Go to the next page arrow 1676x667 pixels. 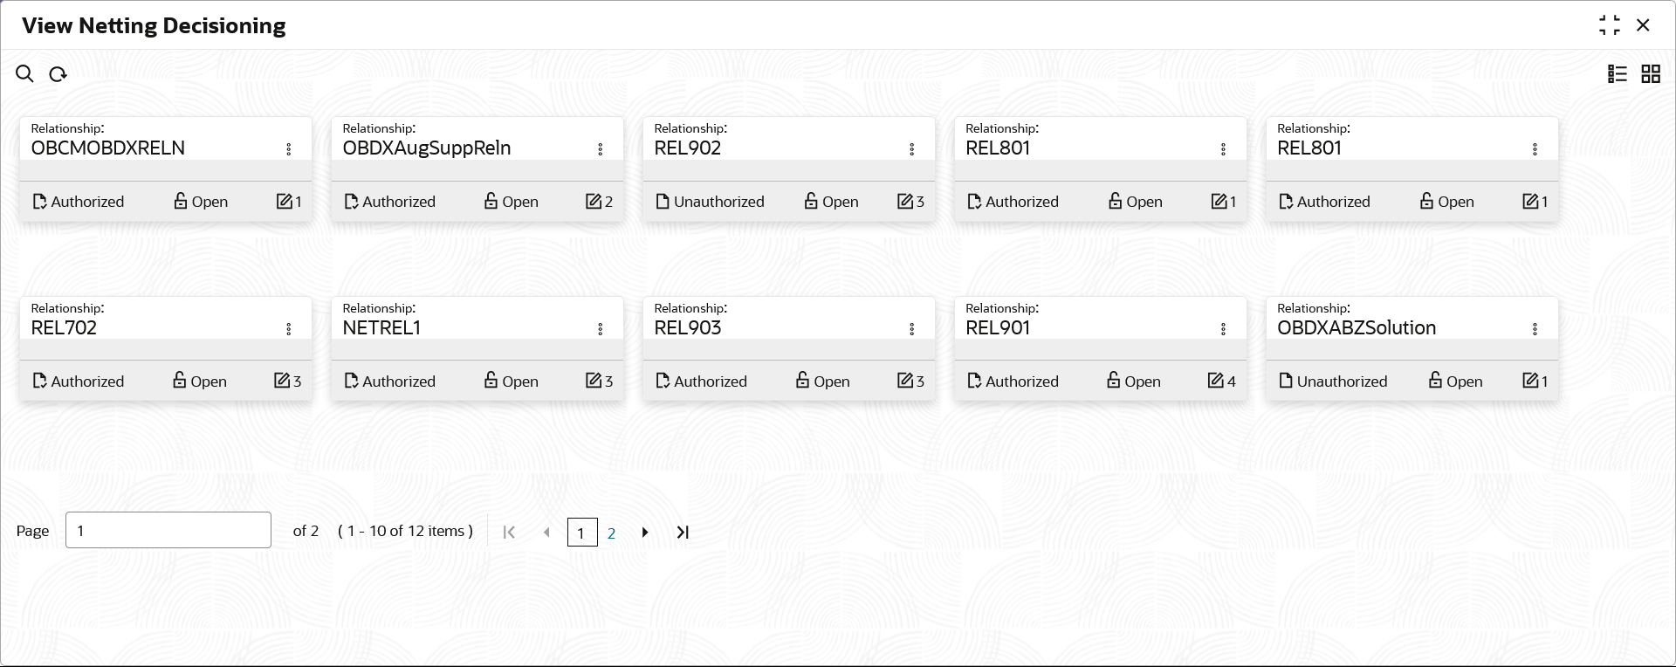645,533
